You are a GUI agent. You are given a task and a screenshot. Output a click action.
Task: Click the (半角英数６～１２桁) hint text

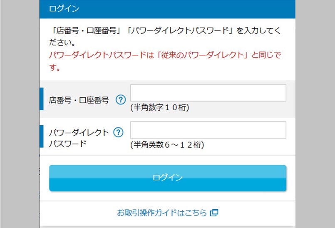coord(167,145)
